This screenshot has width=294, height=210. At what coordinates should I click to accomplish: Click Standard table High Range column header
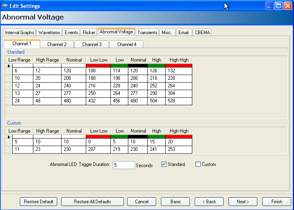47,60
